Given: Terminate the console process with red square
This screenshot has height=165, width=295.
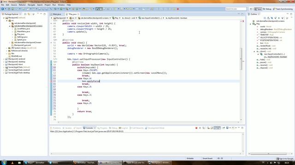Looking at the screenshot, I should (x=196, y=128).
